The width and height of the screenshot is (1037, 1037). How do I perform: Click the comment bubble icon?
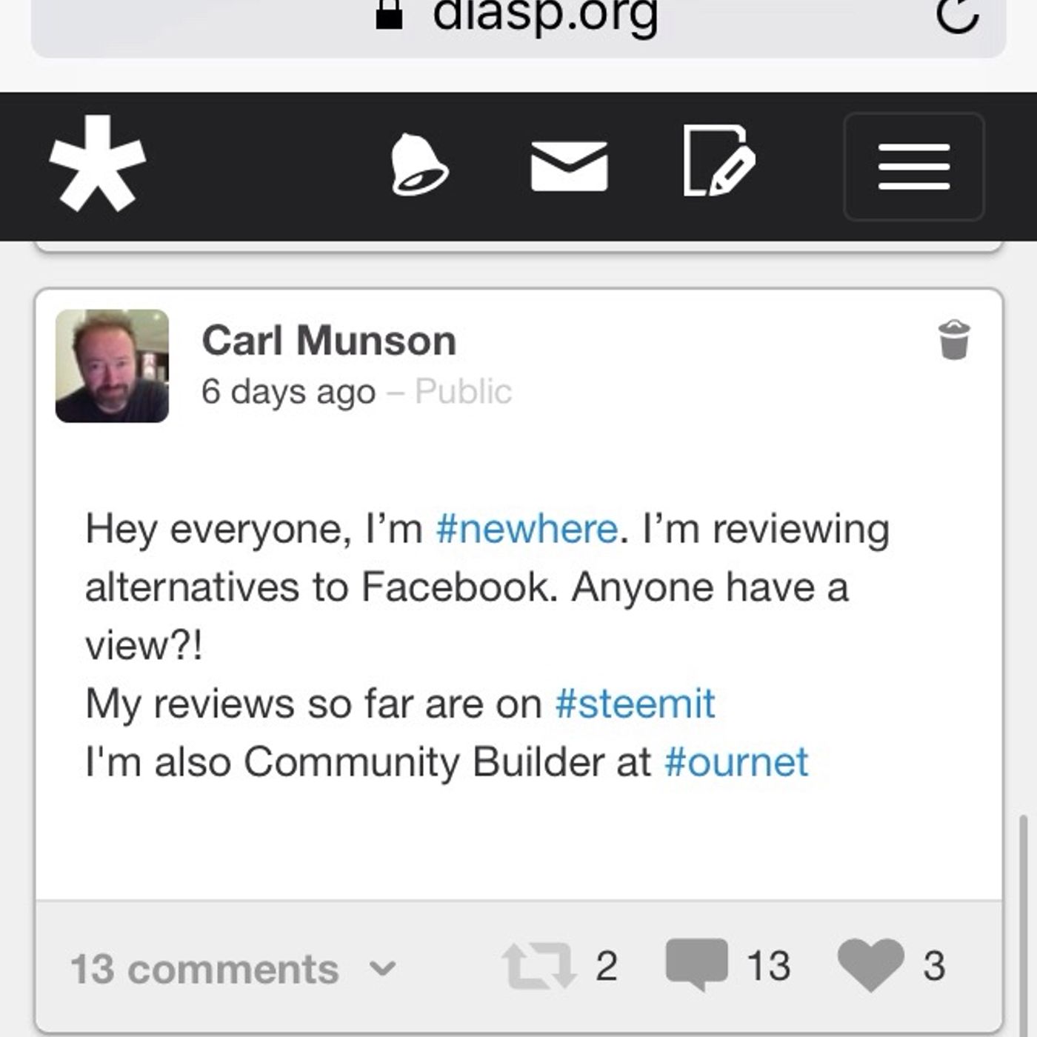[x=696, y=964]
